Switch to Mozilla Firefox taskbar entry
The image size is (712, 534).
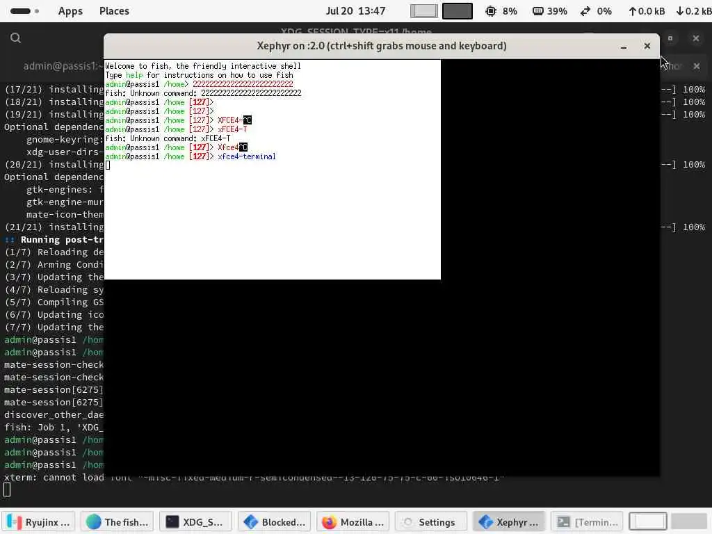pyautogui.click(x=353, y=522)
